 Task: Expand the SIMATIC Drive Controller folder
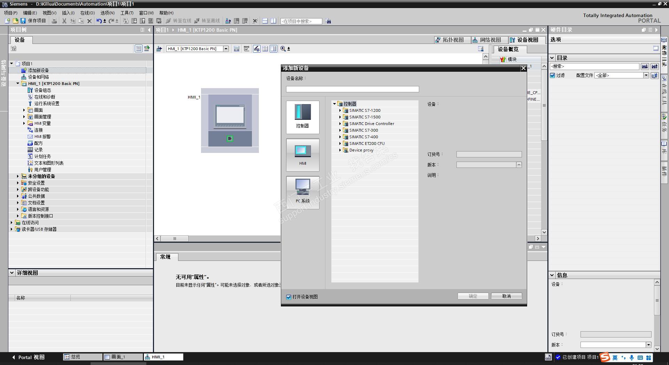pos(340,124)
